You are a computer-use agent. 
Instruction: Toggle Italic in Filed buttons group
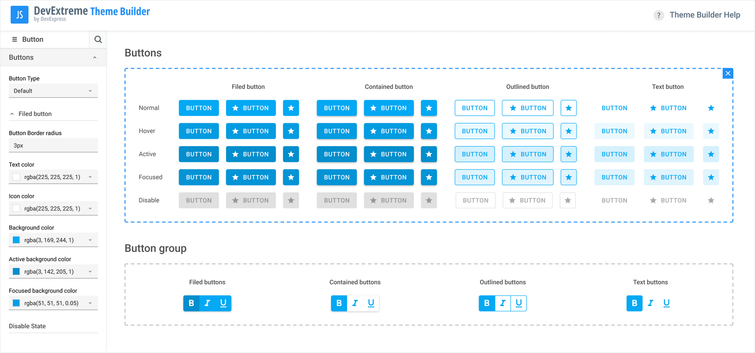pyautogui.click(x=207, y=303)
